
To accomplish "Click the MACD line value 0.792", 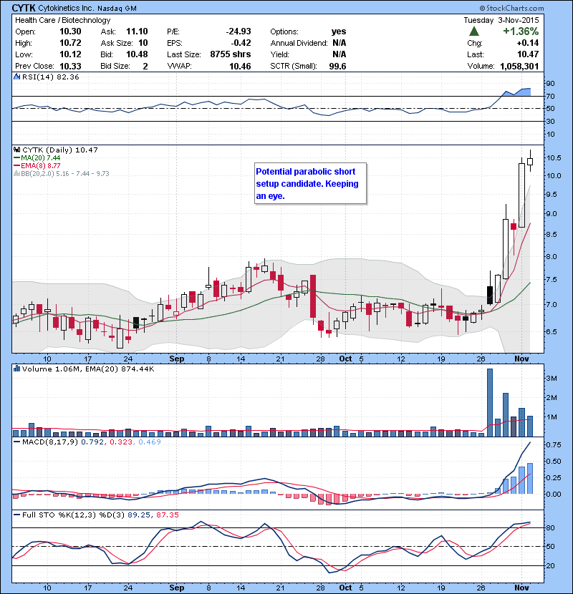I will pyautogui.click(x=92, y=442).
